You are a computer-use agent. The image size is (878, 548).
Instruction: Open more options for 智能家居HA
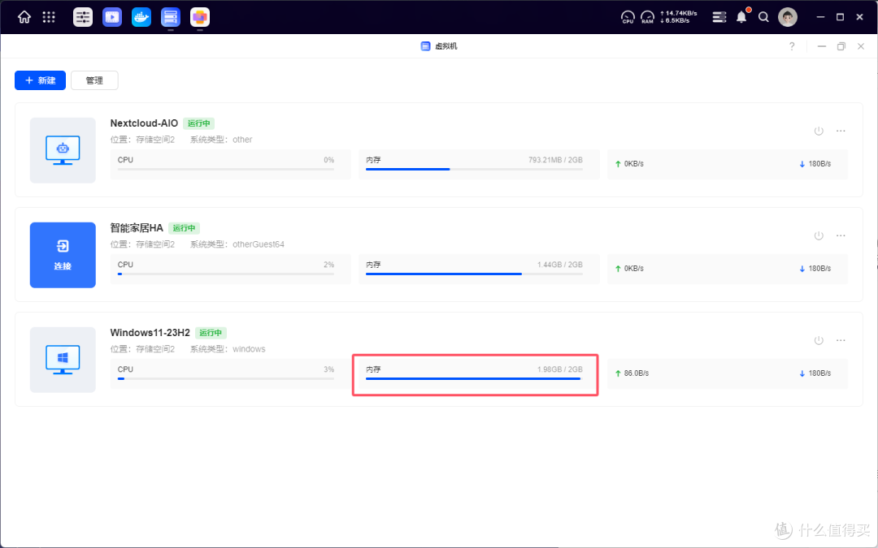coord(841,235)
